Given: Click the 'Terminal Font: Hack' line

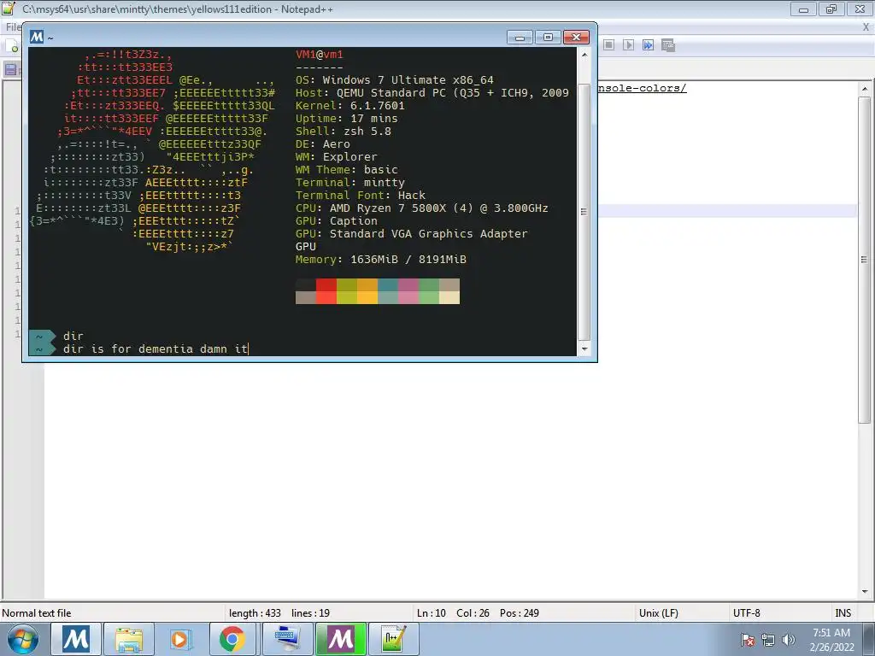Looking at the screenshot, I should [x=361, y=196].
